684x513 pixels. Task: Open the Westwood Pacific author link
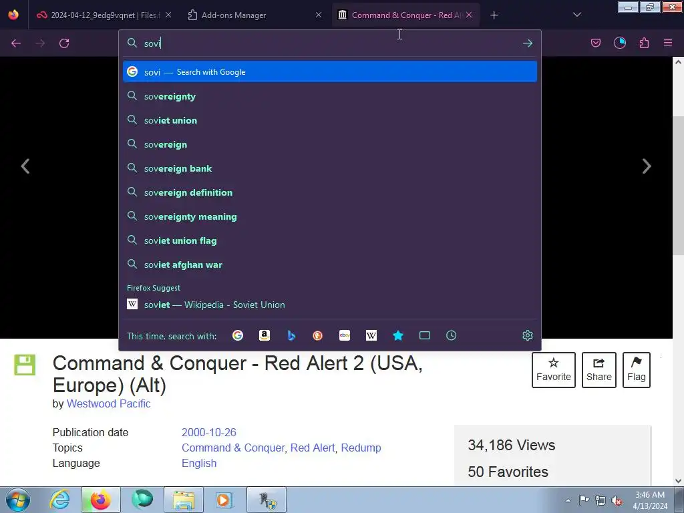[108, 403]
